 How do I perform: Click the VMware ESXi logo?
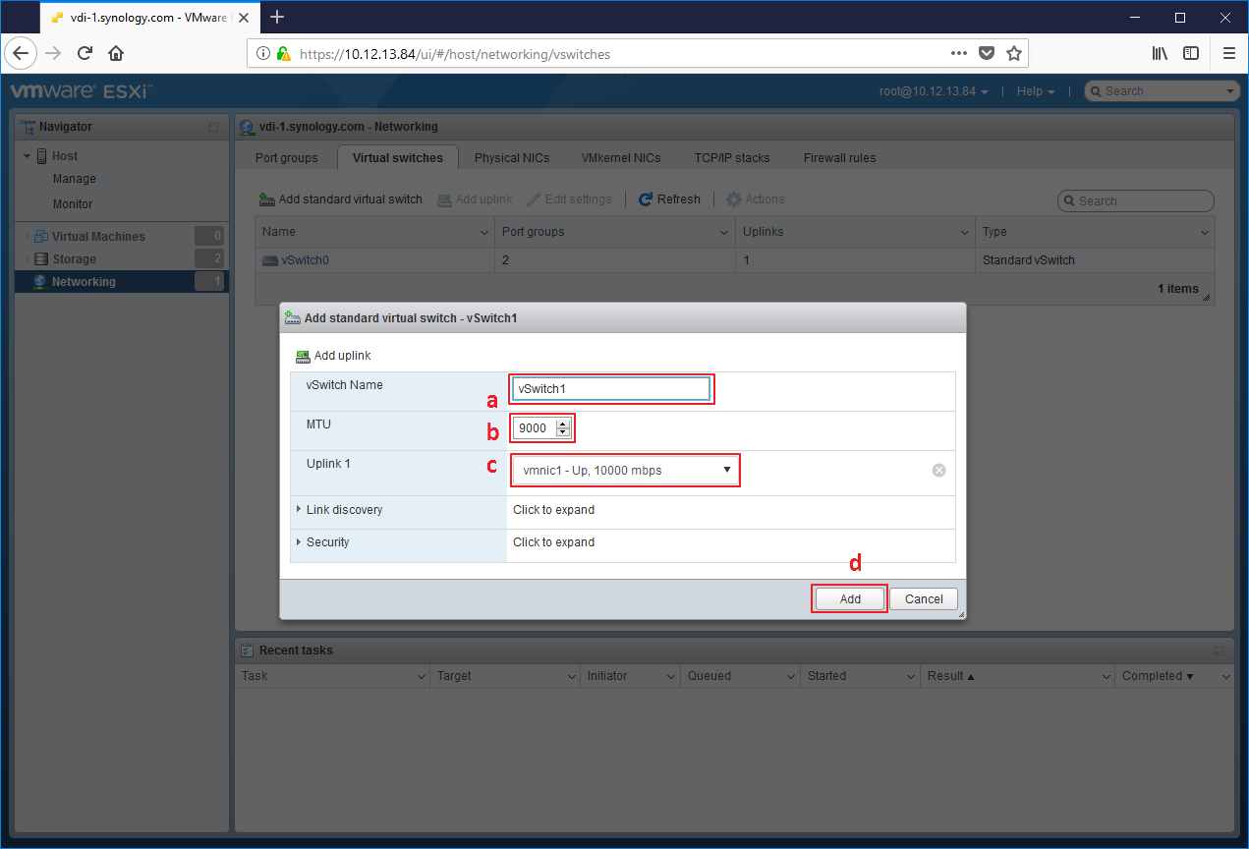click(x=81, y=91)
